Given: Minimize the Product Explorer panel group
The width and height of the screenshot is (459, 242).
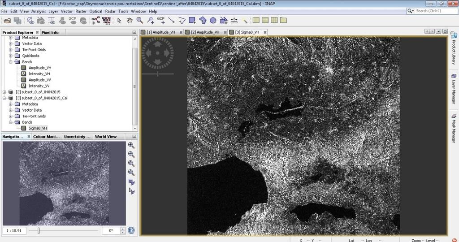Looking at the screenshot, I should click(134, 32).
